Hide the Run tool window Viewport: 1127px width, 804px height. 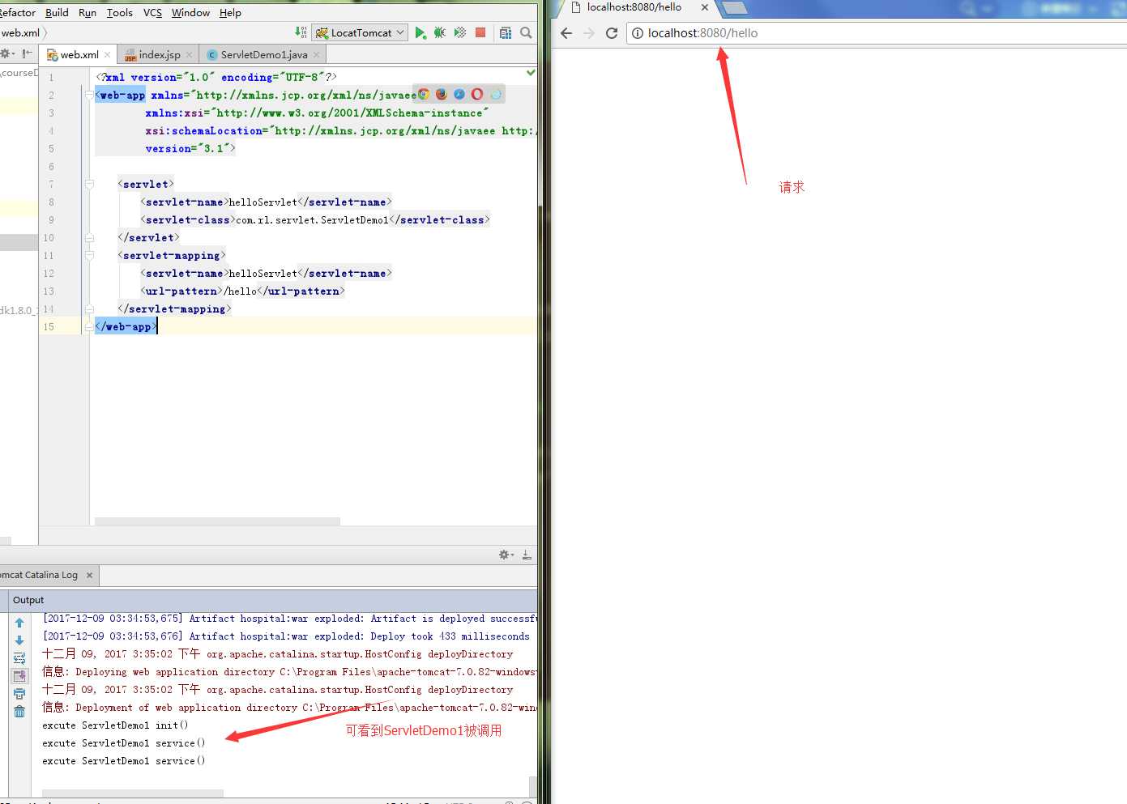click(527, 555)
